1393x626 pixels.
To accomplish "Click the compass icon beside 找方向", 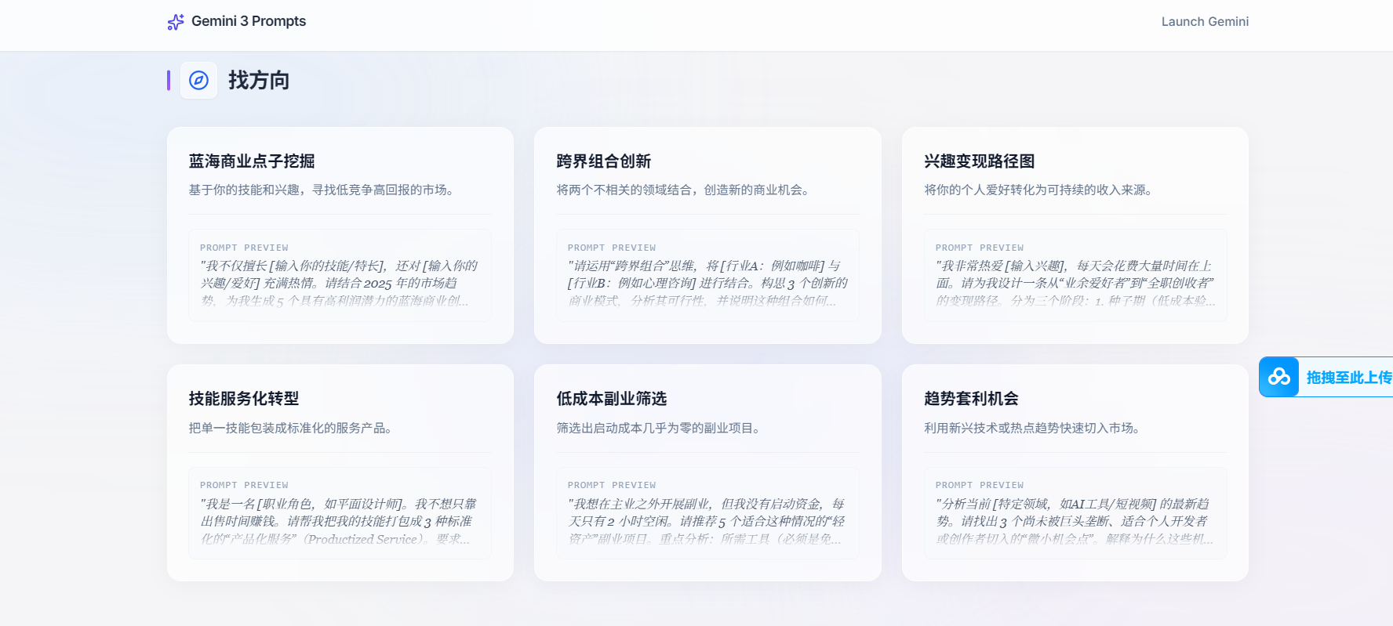I will click(199, 81).
